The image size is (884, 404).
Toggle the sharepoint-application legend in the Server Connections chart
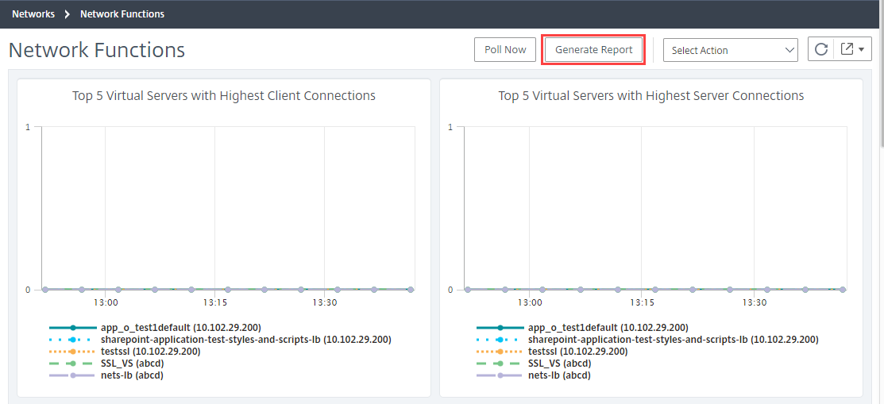pos(647,339)
